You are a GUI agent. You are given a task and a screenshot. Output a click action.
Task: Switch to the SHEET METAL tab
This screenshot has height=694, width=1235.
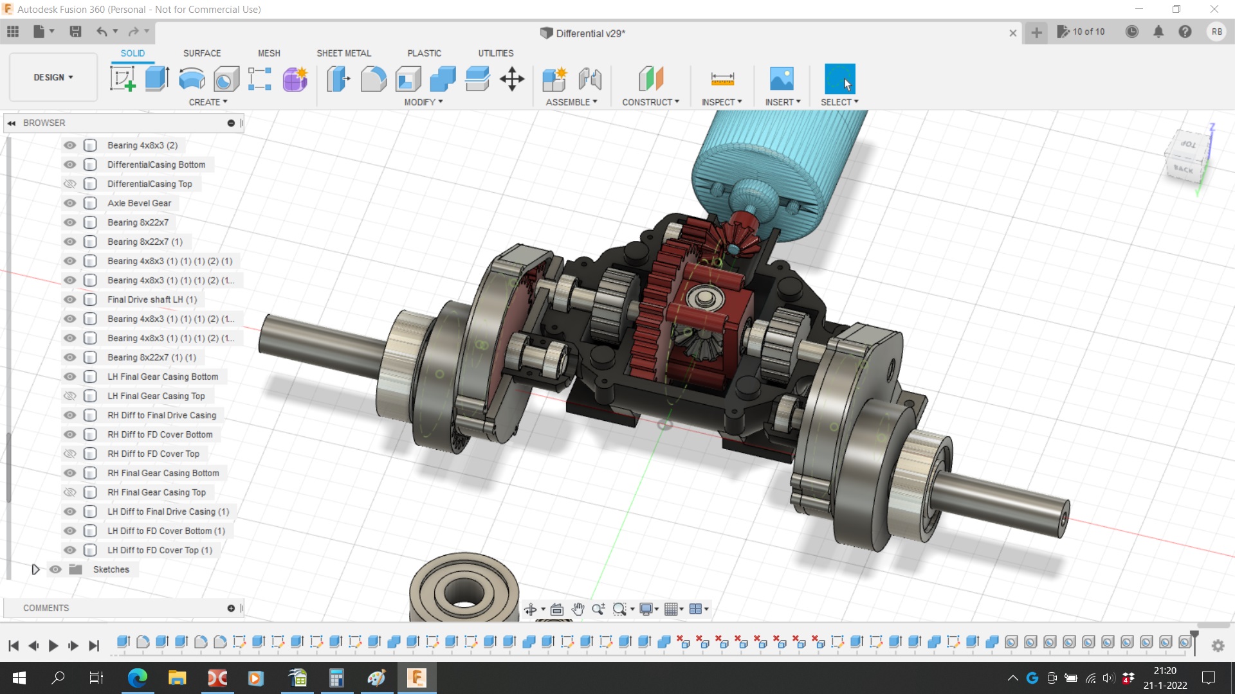[343, 53]
